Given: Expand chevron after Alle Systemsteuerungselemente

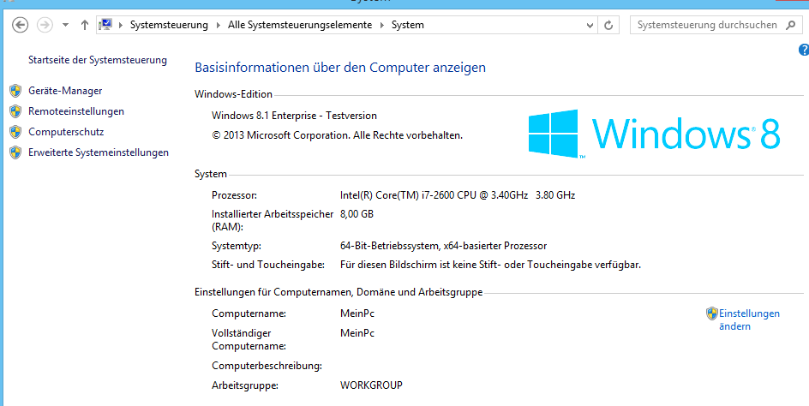Looking at the screenshot, I should (x=382, y=25).
